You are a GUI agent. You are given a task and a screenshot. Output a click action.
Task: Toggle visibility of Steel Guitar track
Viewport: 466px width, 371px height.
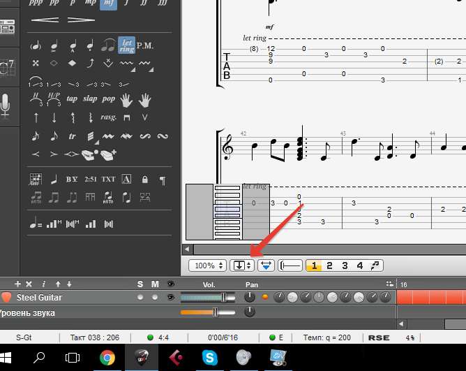[x=170, y=298]
